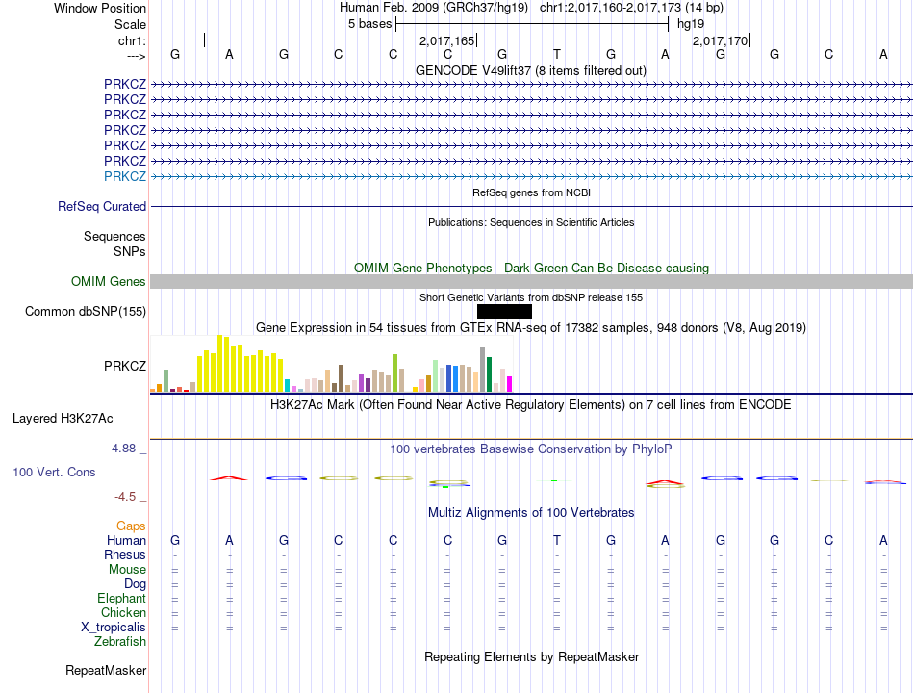
Task: Click the T base in reference sequence row
Action: tap(557, 54)
